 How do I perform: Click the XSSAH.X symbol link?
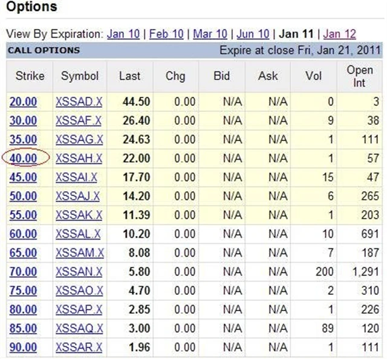click(79, 159)
